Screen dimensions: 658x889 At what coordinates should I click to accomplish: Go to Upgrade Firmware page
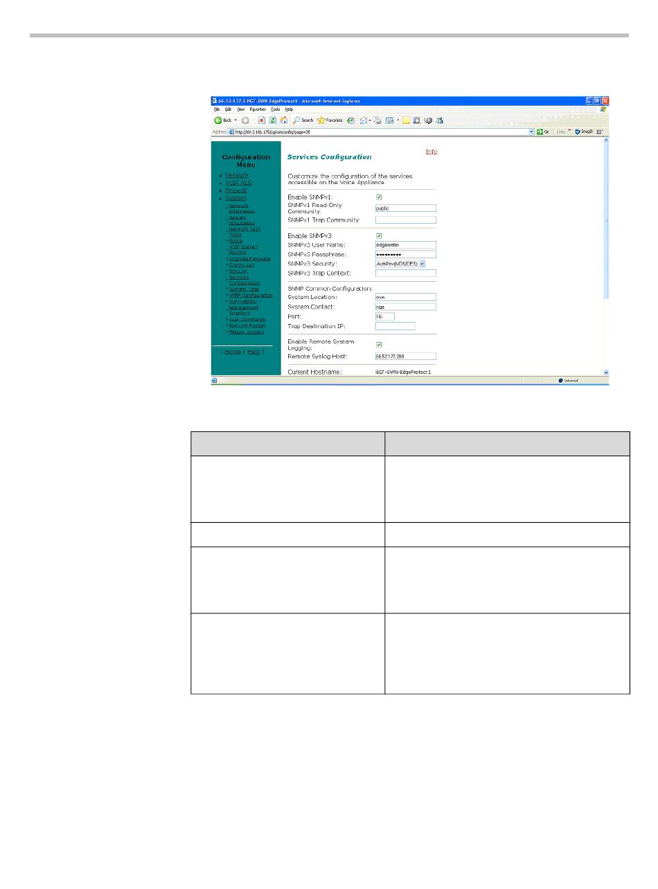[249, 259]
